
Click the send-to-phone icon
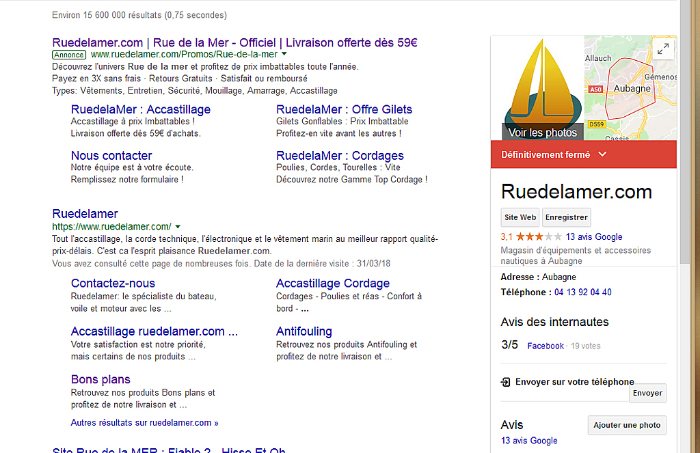(505, 382)
